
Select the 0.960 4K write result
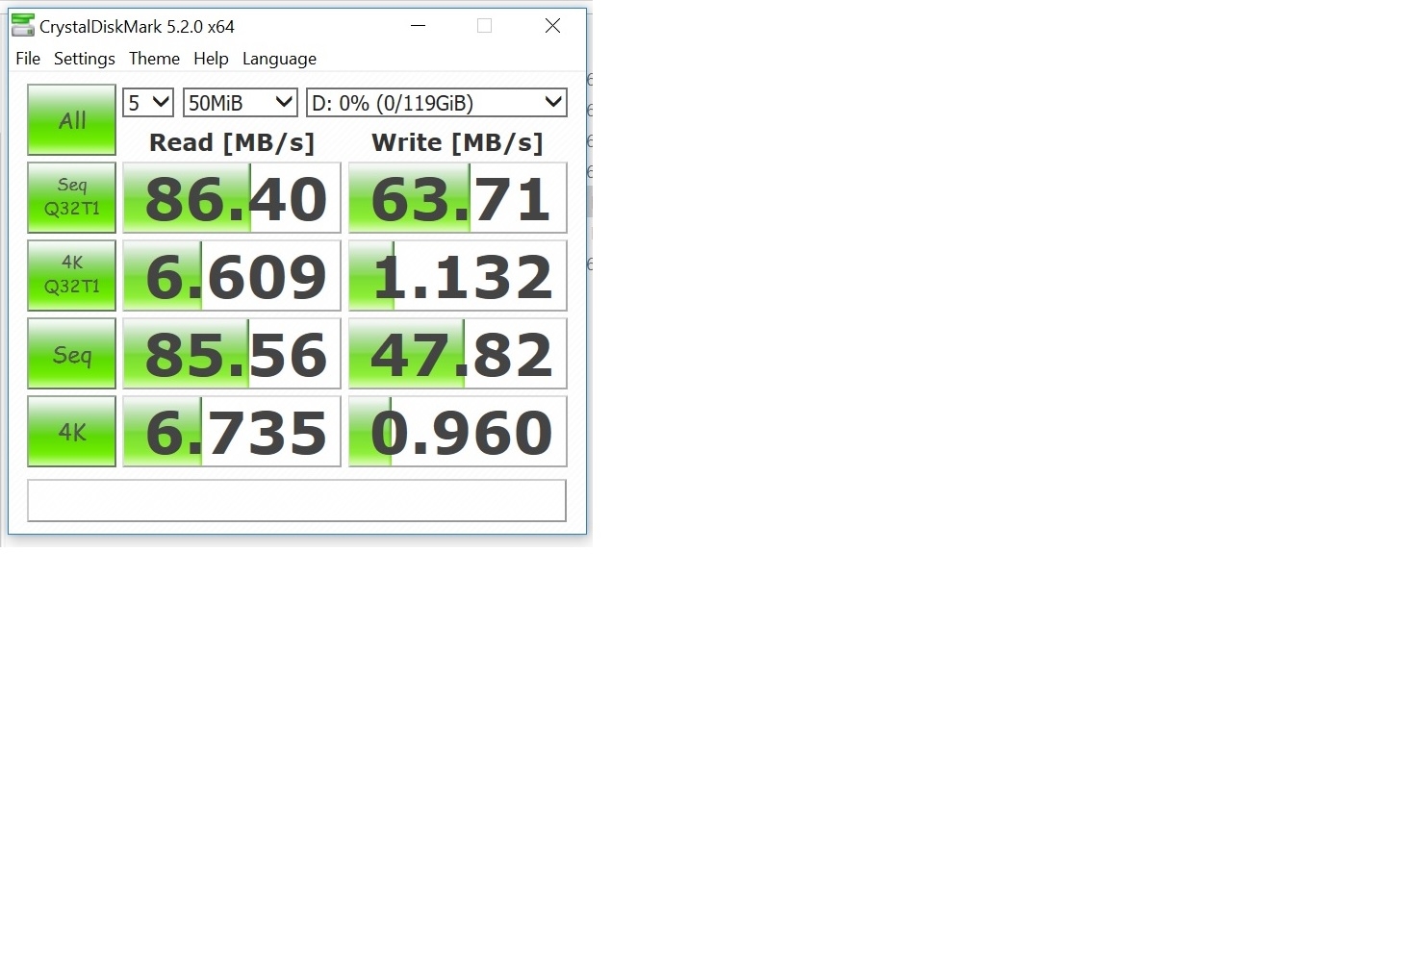[x=458, y=432]
